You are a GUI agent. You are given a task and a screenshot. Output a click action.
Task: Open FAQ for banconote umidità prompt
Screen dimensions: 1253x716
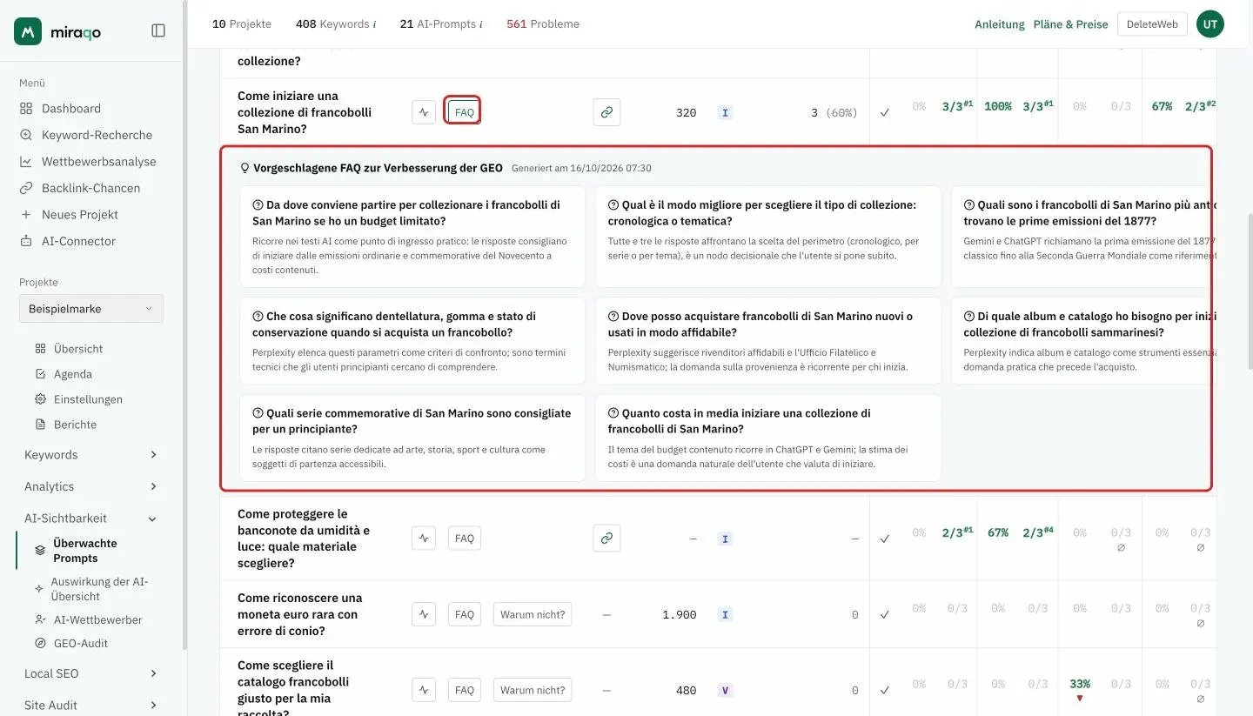pos(465,539)
